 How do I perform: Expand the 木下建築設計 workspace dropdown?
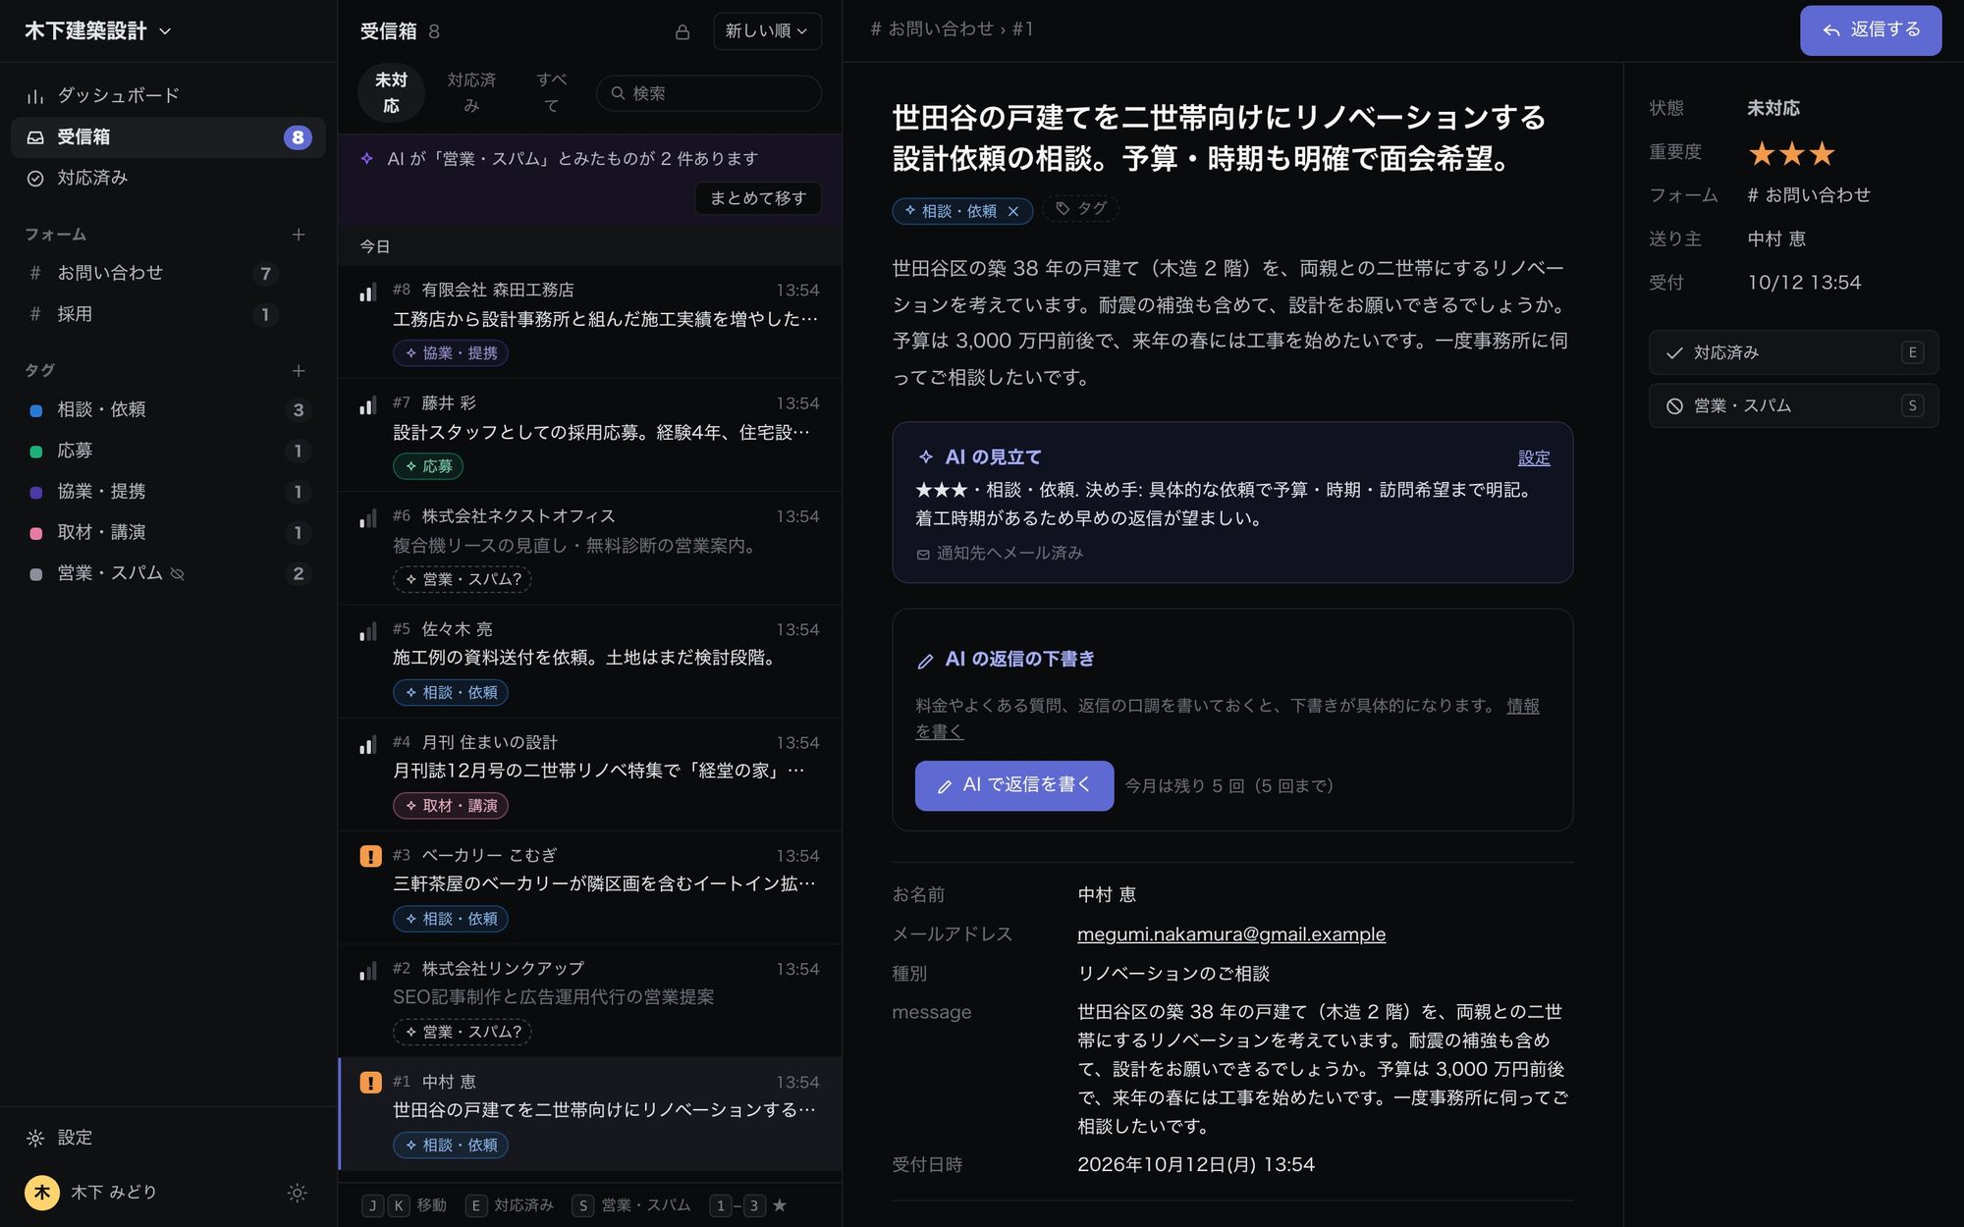click(98, 31)
